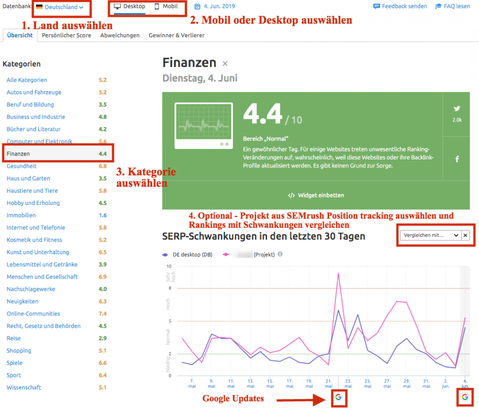Open the Persönlicher Score tab
Image resolution: width=479 pixels, height=410 pixels.
66,36
